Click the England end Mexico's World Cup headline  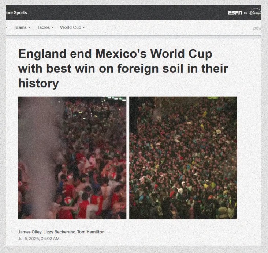(x=123, y=69)
